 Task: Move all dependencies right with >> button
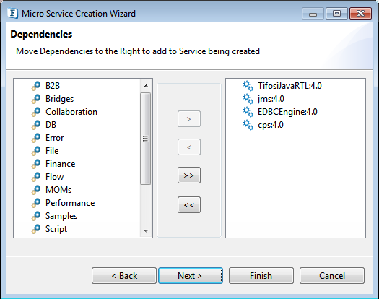(189, 175)
